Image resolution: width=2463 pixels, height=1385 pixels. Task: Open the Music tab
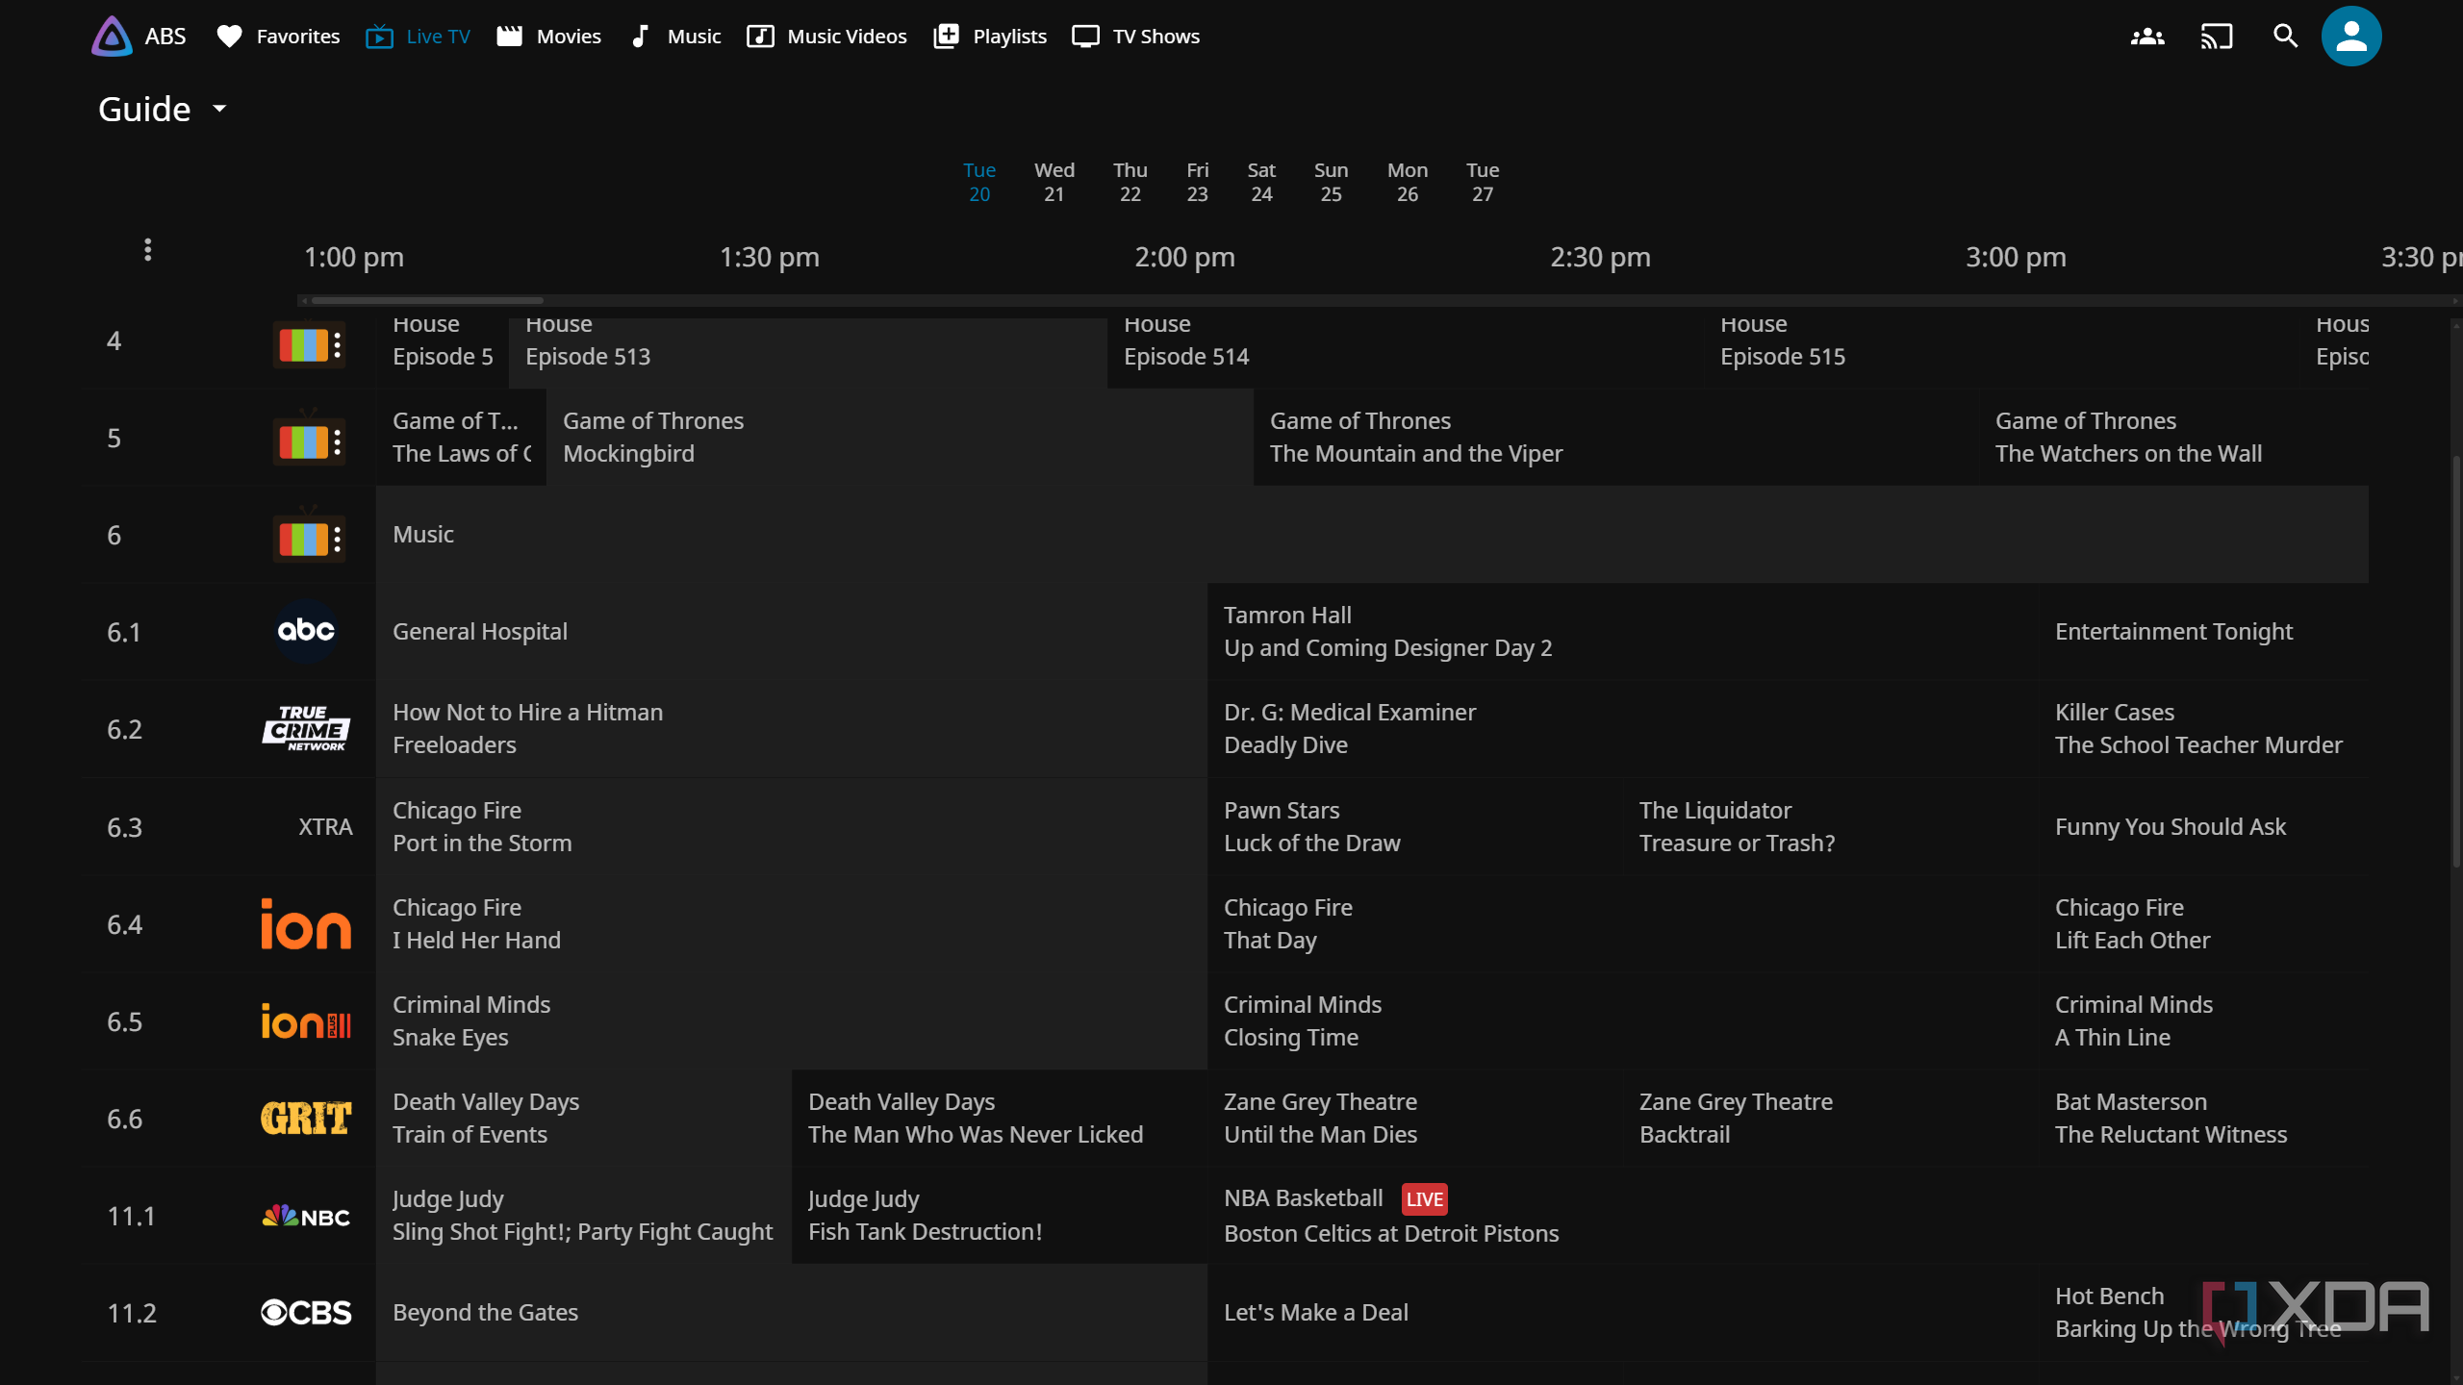tap(674, 37)
